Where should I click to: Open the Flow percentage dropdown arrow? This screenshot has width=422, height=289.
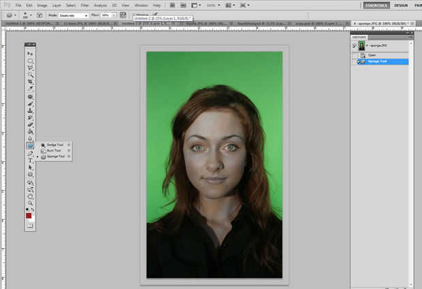[113, 14]
